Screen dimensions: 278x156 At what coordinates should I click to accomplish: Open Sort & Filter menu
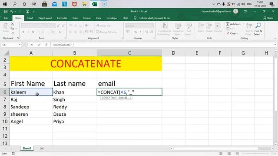click(249, 29)
